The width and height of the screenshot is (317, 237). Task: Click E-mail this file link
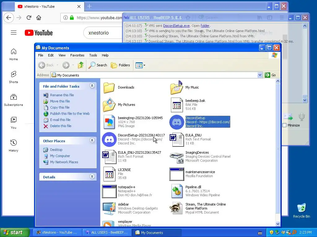[x=60, y=120]
